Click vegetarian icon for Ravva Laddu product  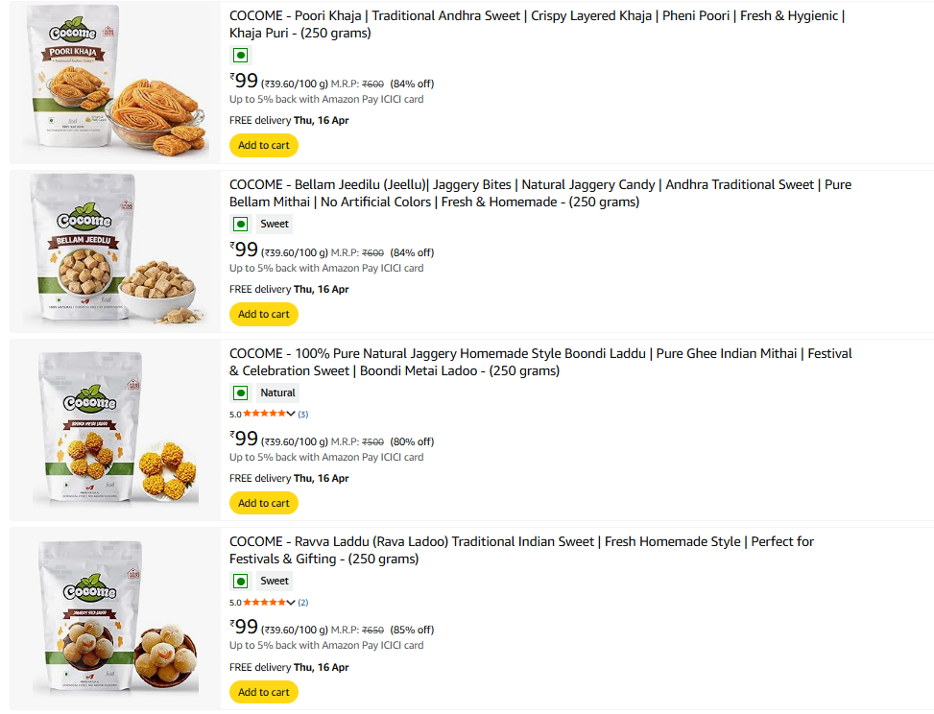240,581
